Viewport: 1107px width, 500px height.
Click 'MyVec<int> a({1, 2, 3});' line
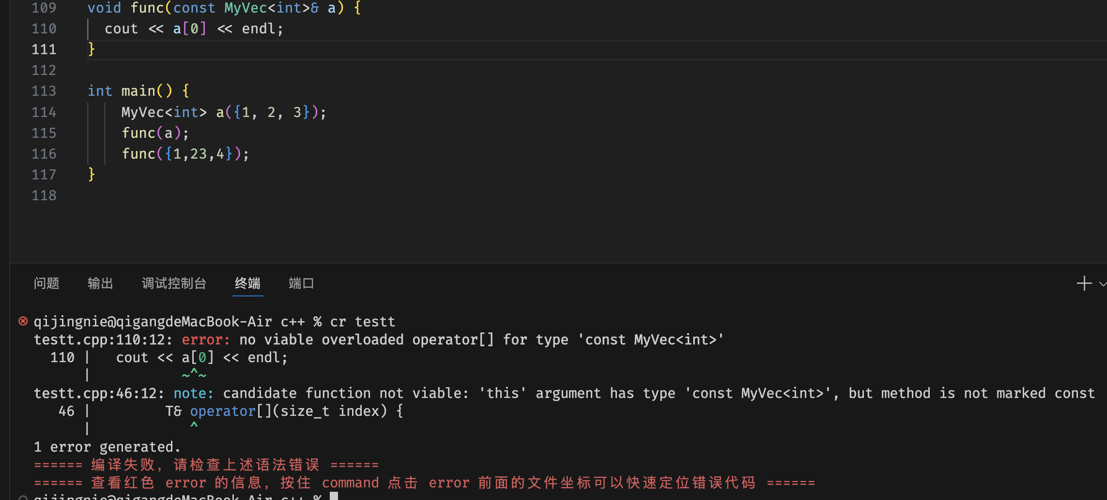pos(224,112)
